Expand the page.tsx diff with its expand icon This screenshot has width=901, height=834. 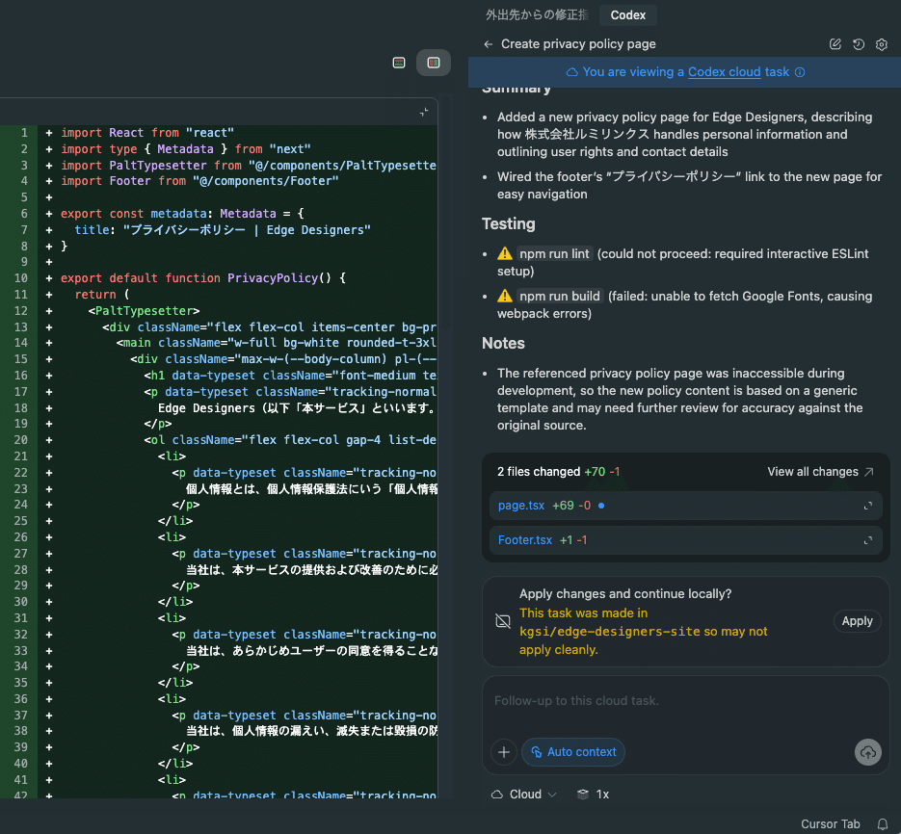tap(868, 506)
